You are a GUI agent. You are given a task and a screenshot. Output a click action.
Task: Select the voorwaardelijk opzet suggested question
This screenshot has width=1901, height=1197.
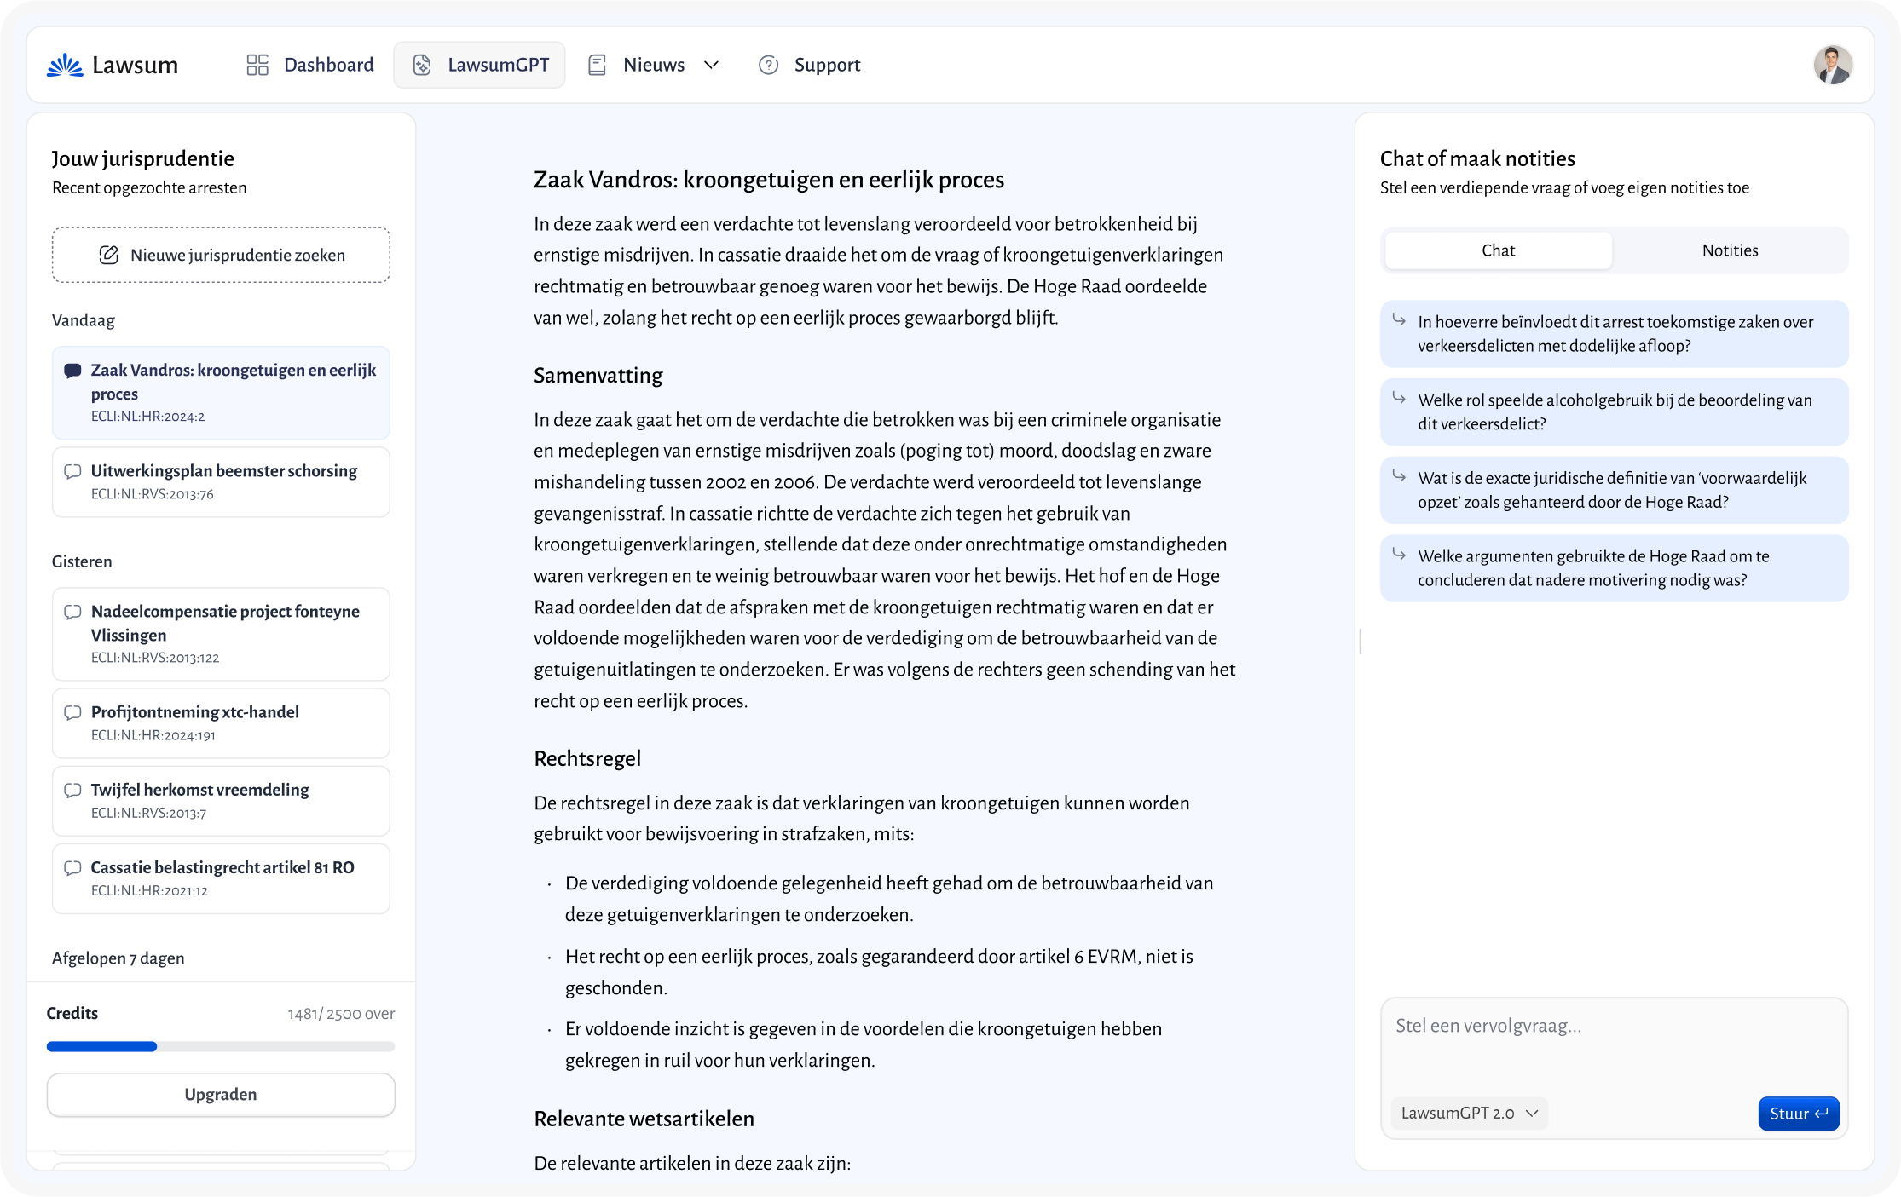pos(1614,490)
